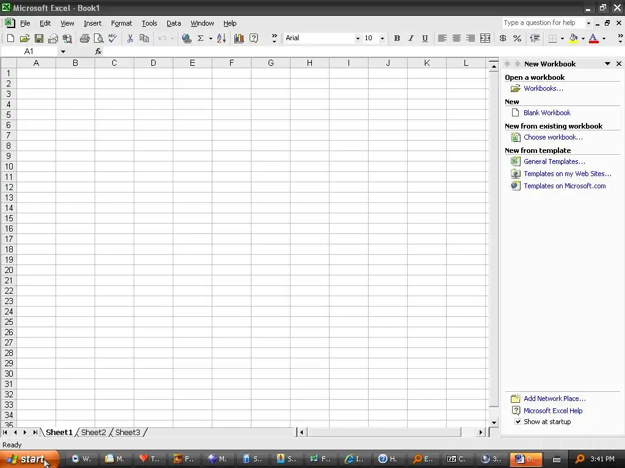Open the Data menu
625x468 pixels.
(x=173, y=23)
